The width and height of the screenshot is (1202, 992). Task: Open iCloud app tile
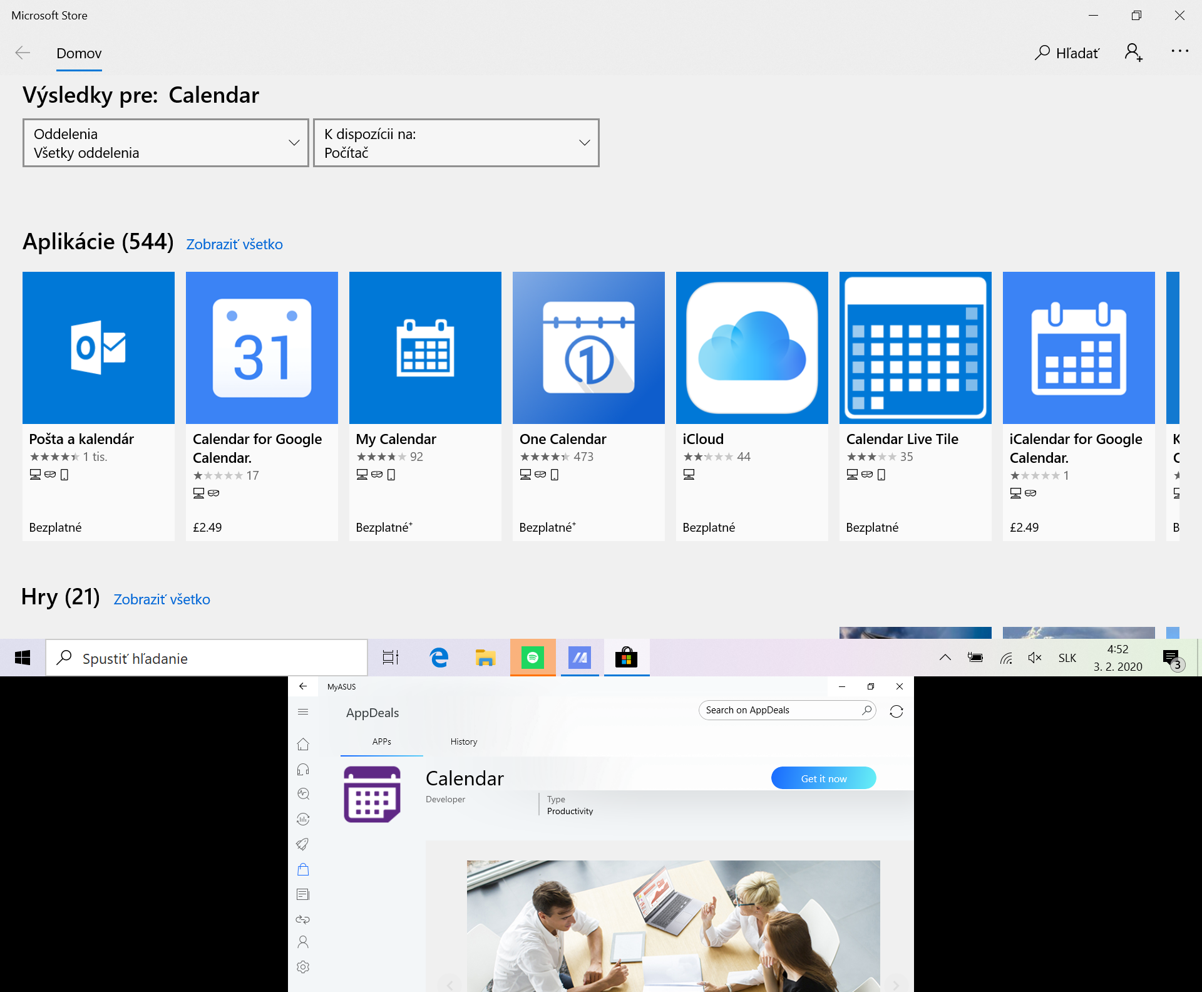click(x=752, y=406)
